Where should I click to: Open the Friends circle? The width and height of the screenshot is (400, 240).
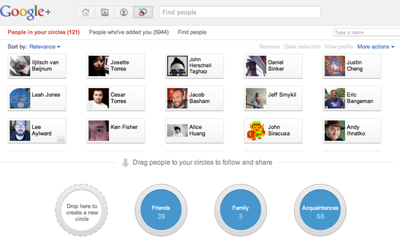coord(161,210)
